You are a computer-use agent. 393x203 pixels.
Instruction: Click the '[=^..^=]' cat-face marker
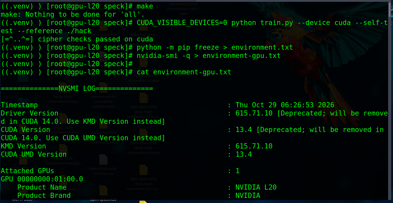[17, 39]
